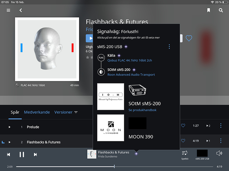Screen dimensions: 229x171
Task: Open Roon Advanced Audio Transport details
Action: click(131, 75)
